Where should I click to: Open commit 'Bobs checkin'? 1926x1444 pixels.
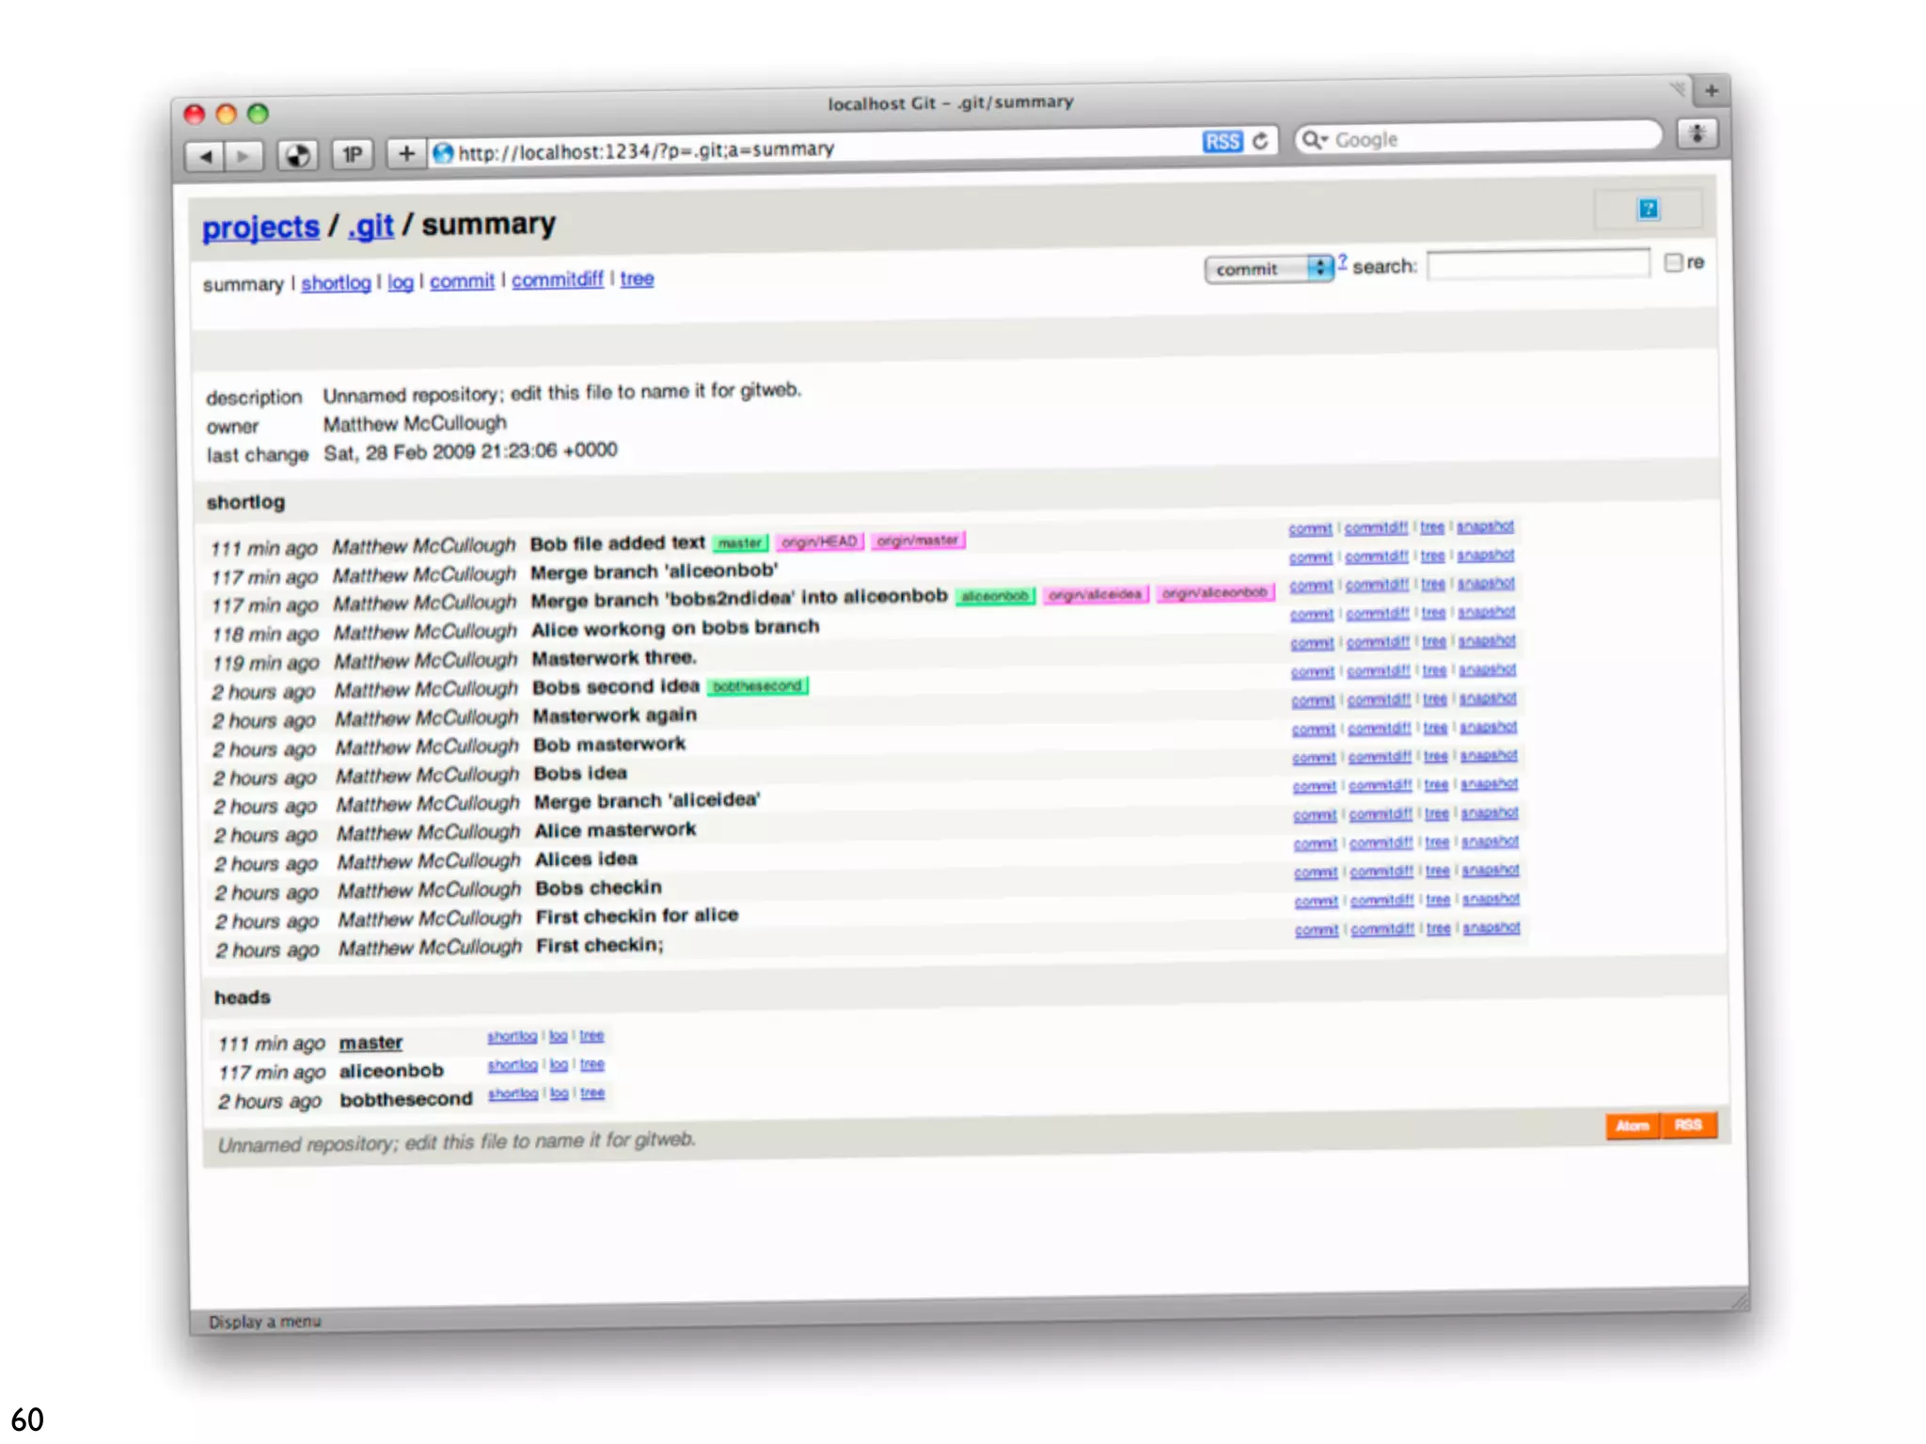pos(598,887)
